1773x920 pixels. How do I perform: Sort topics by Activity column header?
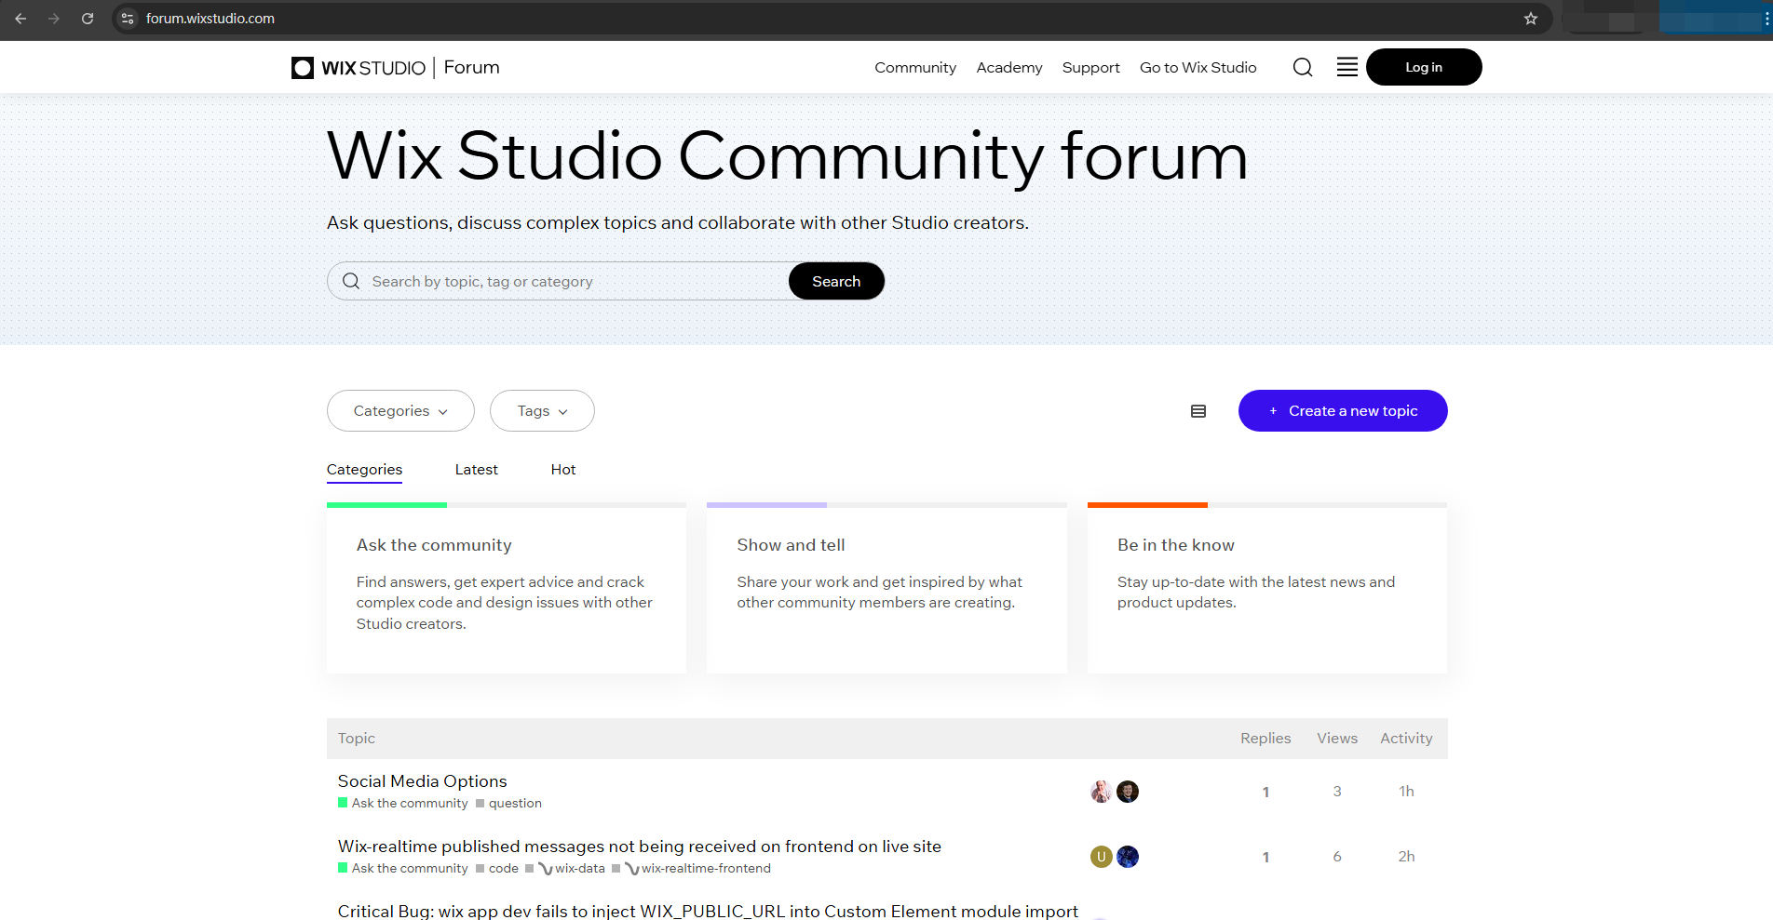click(1405, 739)
